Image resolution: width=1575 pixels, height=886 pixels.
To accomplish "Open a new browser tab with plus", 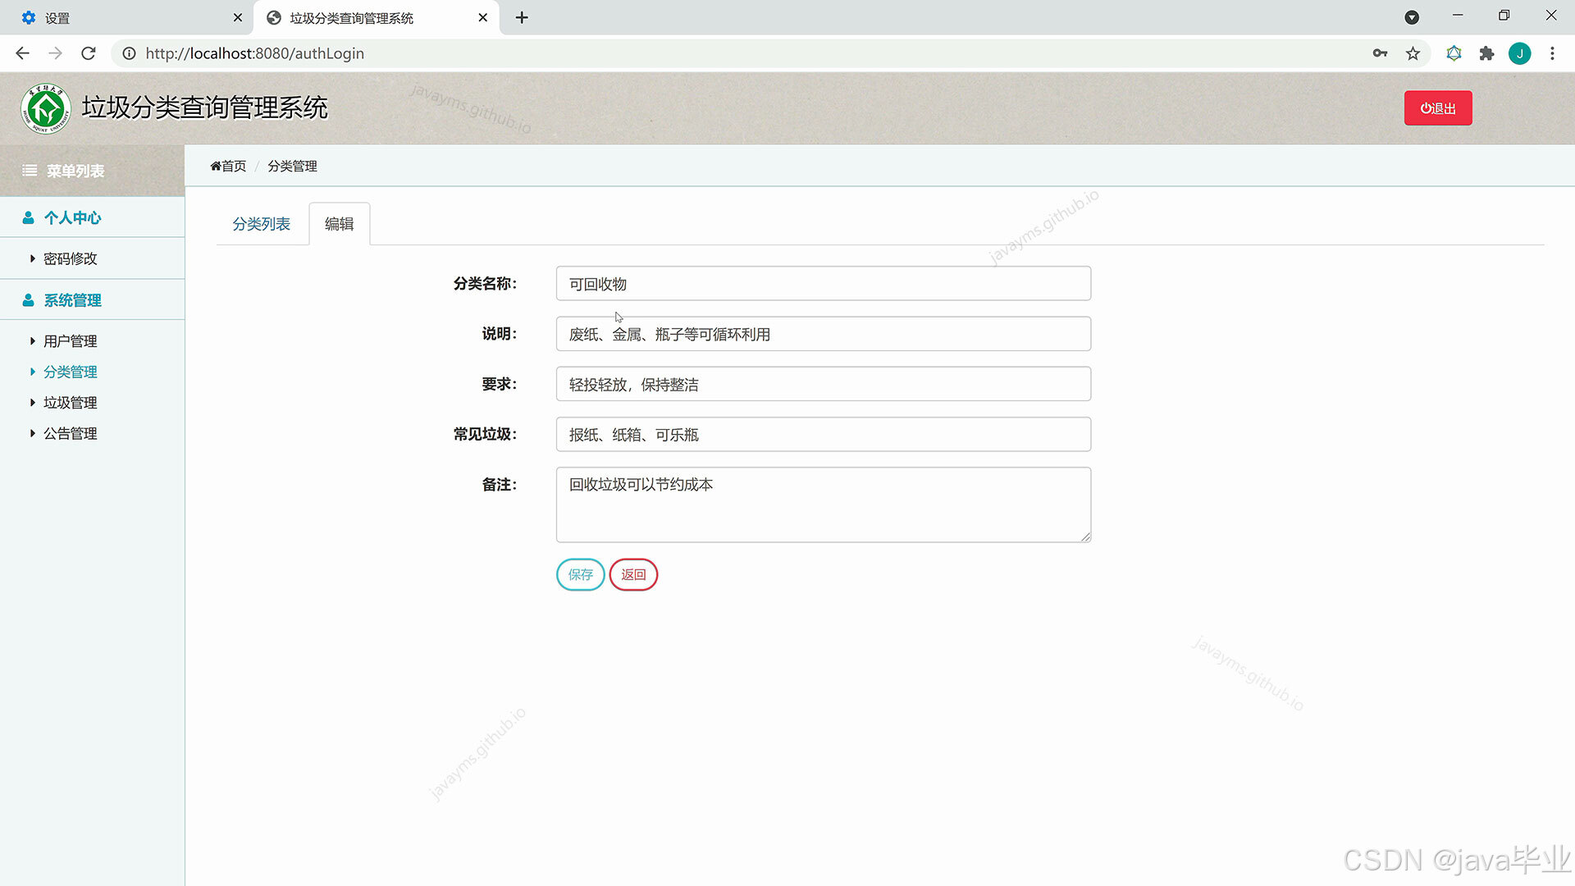I will 522,17.
